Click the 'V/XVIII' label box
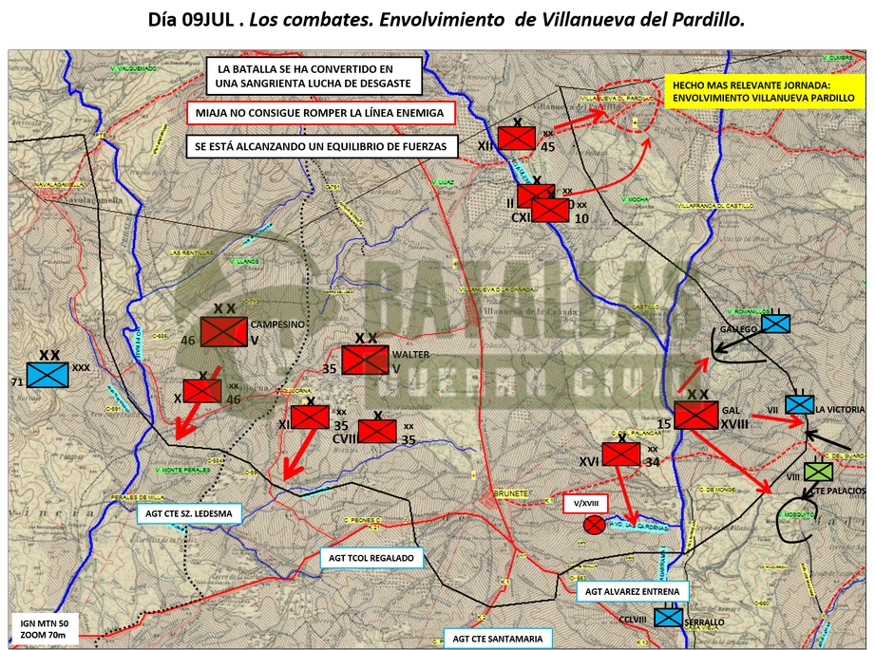 (x=586, y=504)
